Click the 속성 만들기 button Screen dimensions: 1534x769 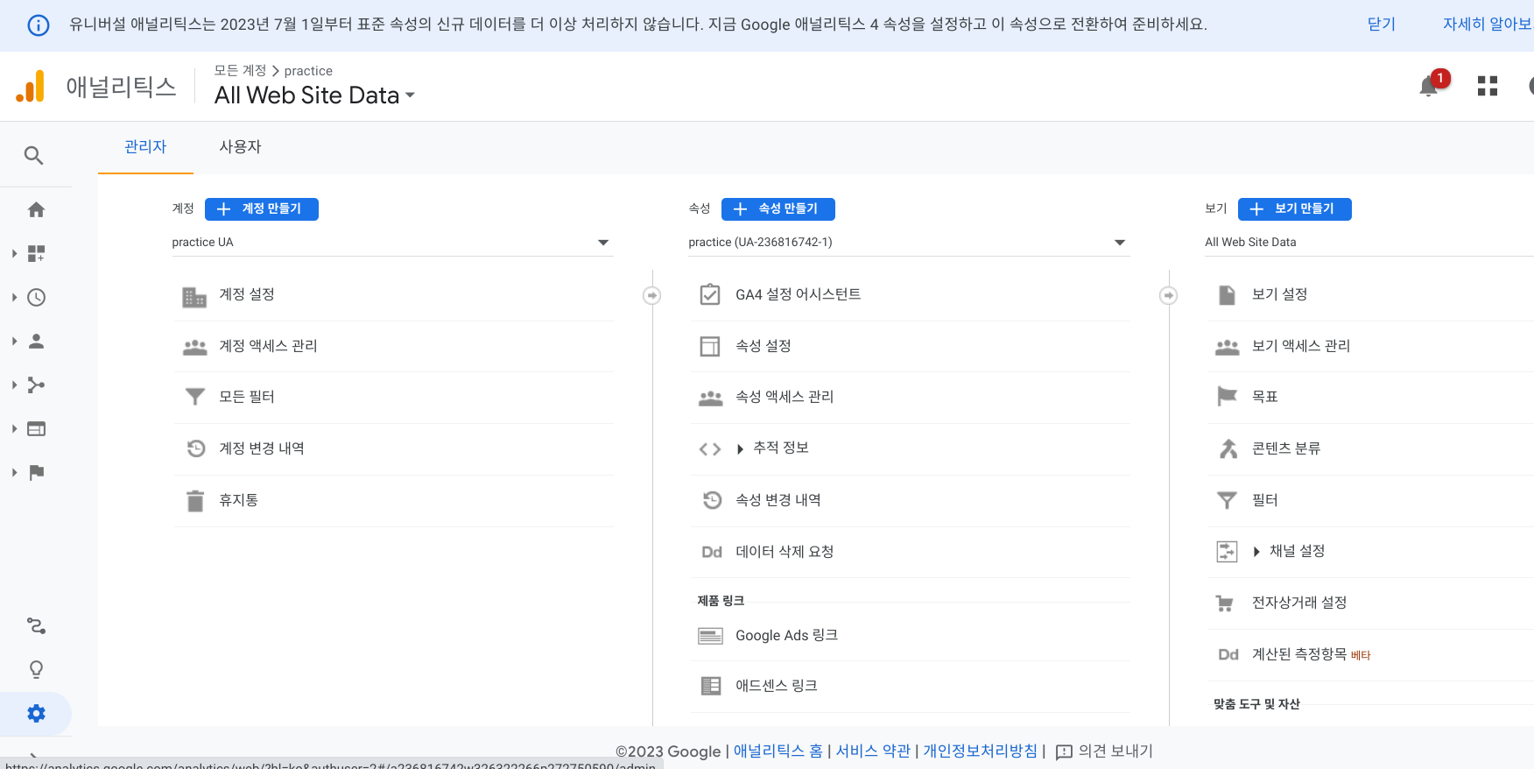coord(778,209)
